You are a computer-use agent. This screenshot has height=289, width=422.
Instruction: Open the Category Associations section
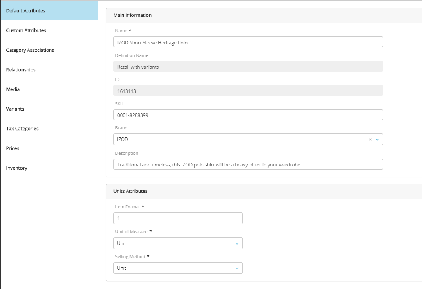30,50
